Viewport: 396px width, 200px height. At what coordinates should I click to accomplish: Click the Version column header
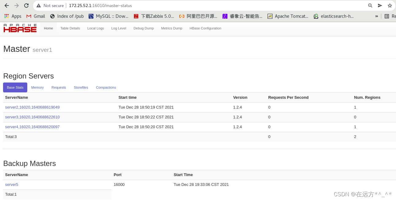pyautogui.click(x=240, y=98)
